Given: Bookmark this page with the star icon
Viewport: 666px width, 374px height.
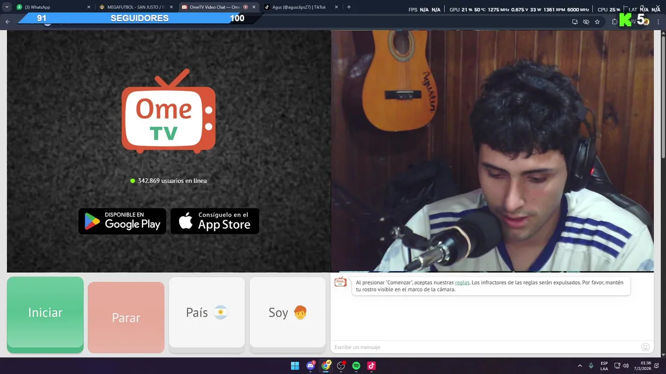Looking at the screenshot, I should point(597,22).
